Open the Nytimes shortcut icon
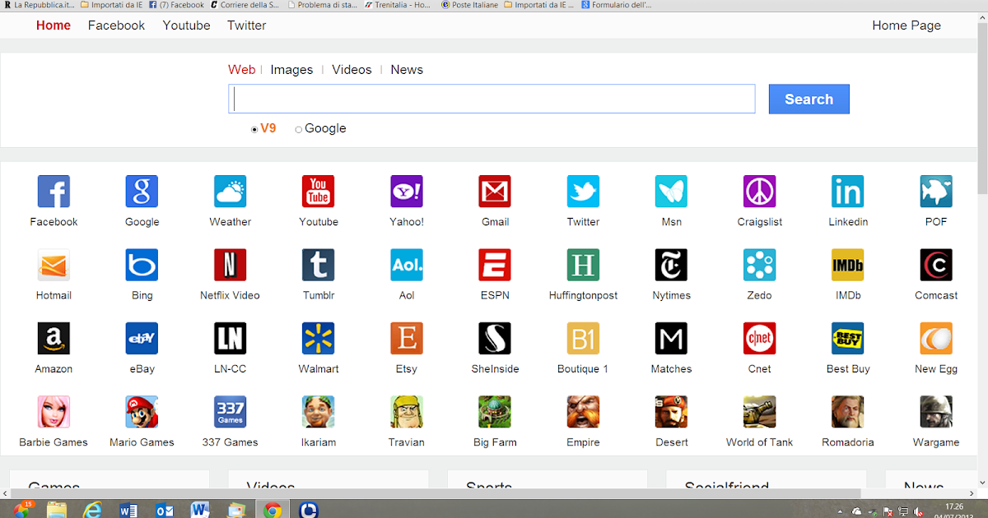The height and width of the screenshot is (518, 988). click(671, 265)
